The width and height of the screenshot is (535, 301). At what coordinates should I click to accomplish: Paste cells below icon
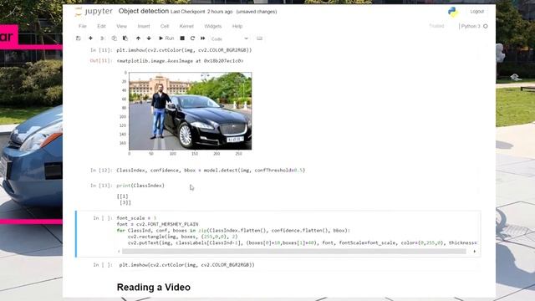pos(125,38)
